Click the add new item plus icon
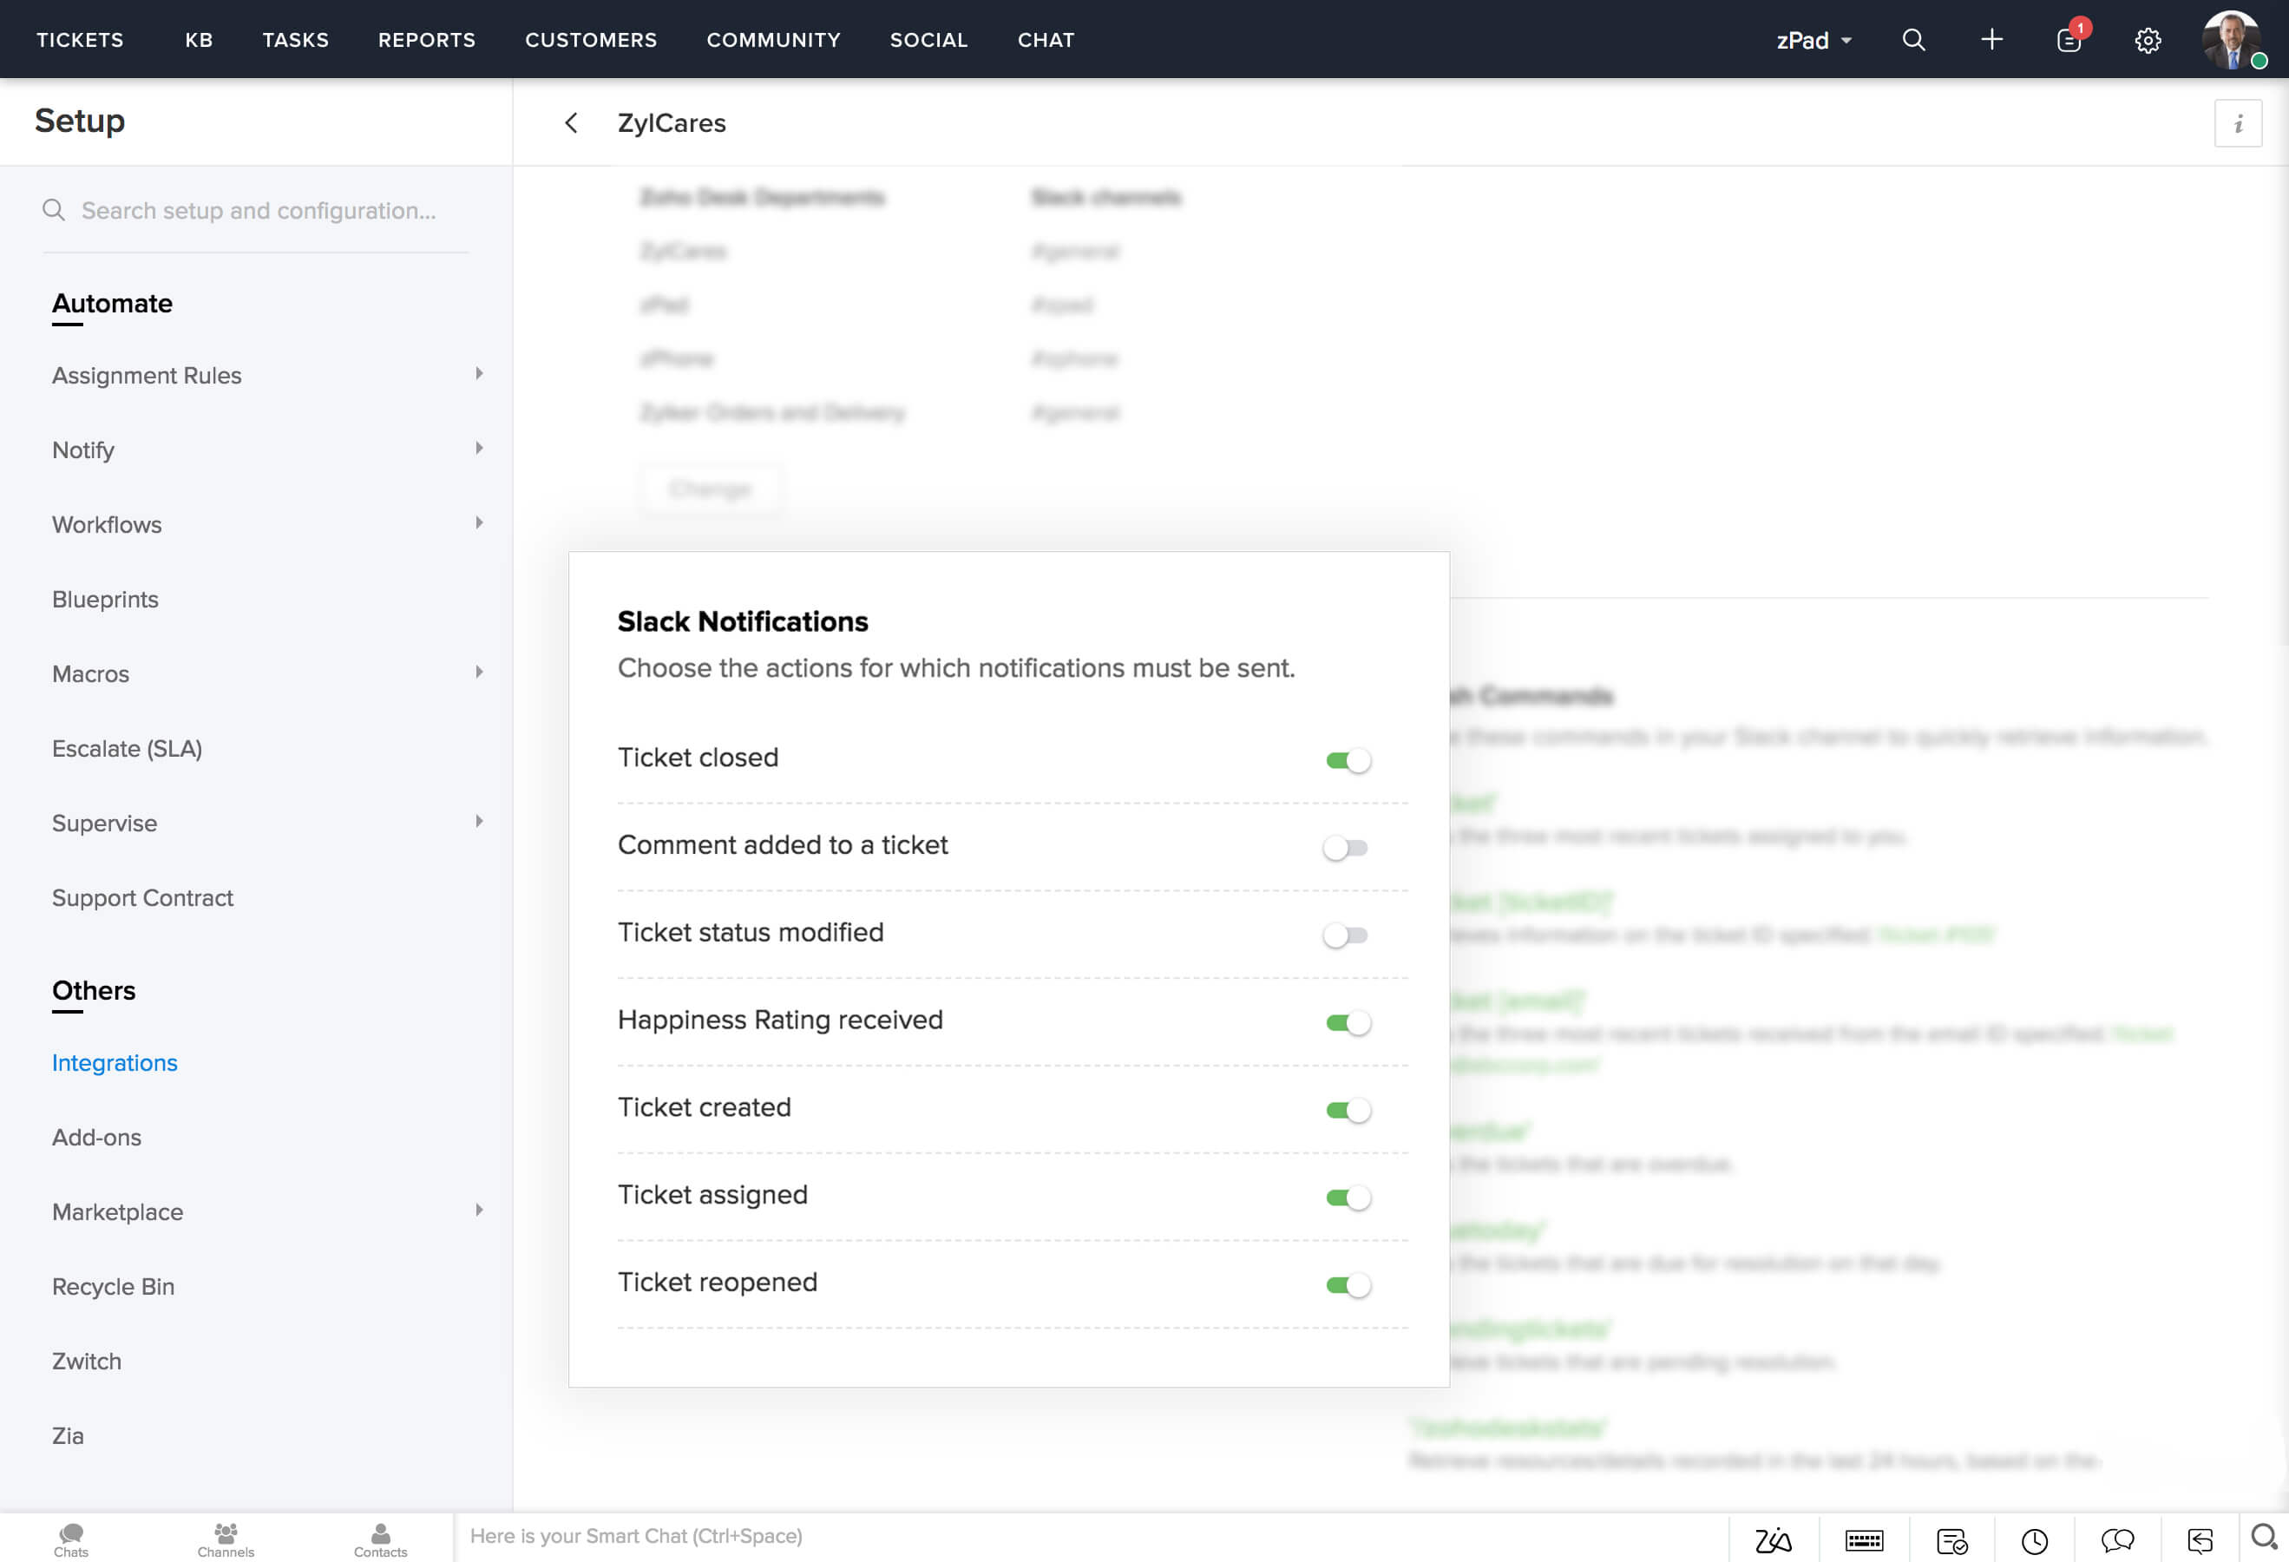Viewport: 2289px width, 1562px height. coord(1990,38)
